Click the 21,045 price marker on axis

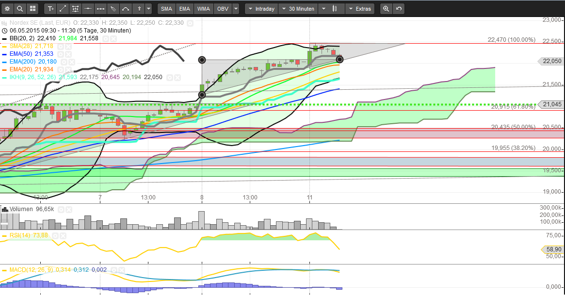point(550,104)
